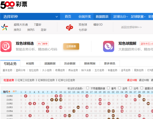This screenshot has width=153, height=119.
Task: Open the purple 双色球图解 app icon
Action: [x=108, y=46]
